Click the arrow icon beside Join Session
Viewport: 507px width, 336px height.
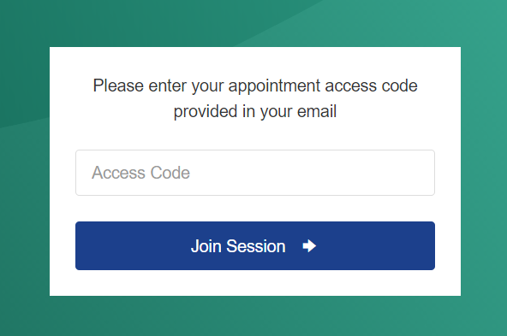(x=309, y=246)
